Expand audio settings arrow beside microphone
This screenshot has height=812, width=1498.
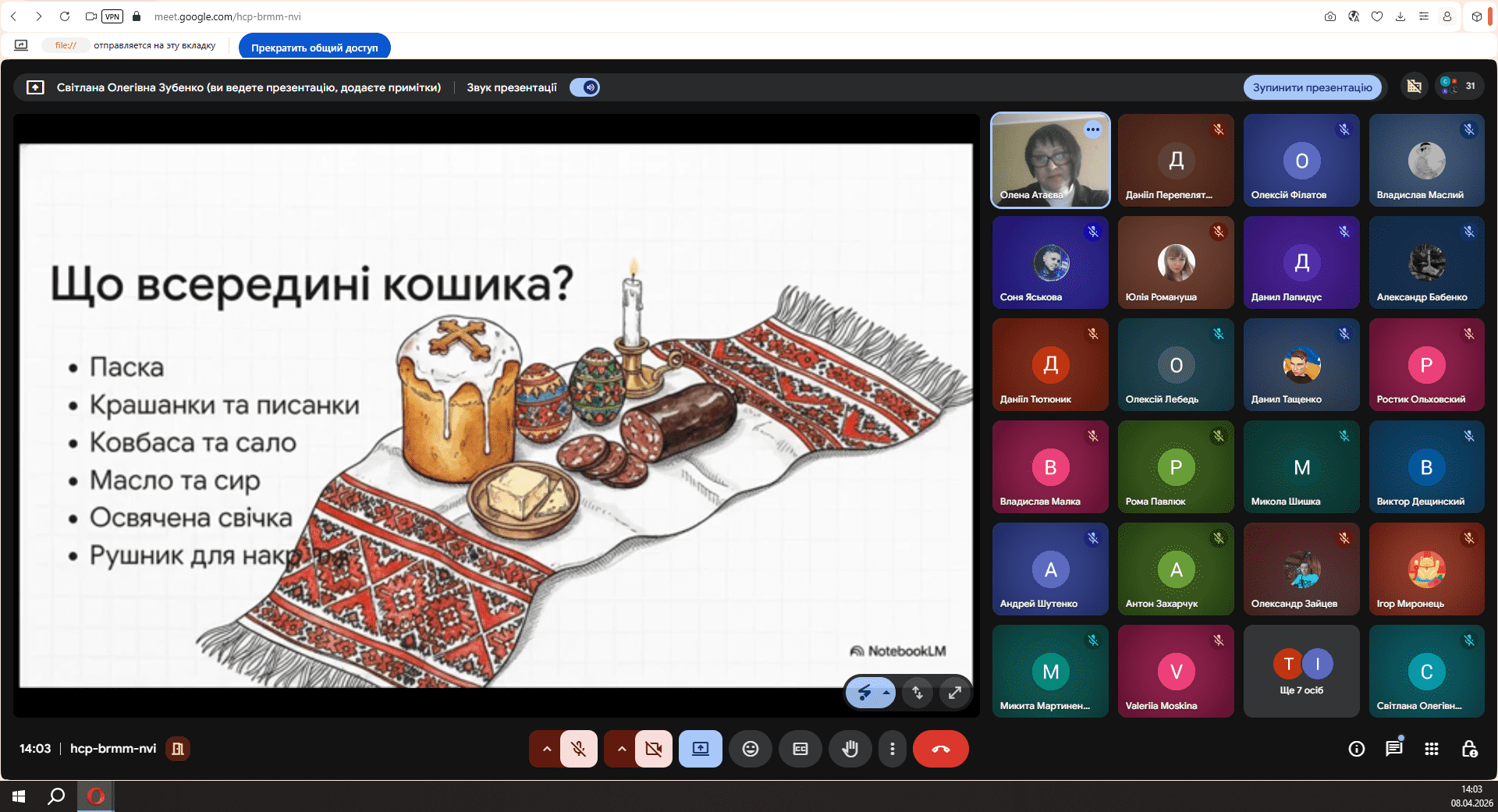click(x=546, y=749)
